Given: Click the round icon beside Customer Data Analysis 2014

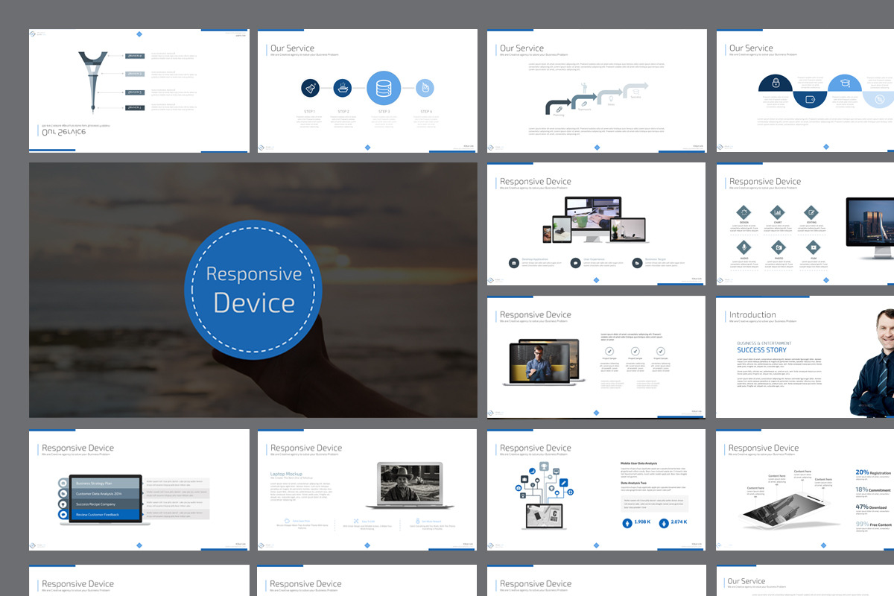Looking at the screenshot, I should point(63,494).
